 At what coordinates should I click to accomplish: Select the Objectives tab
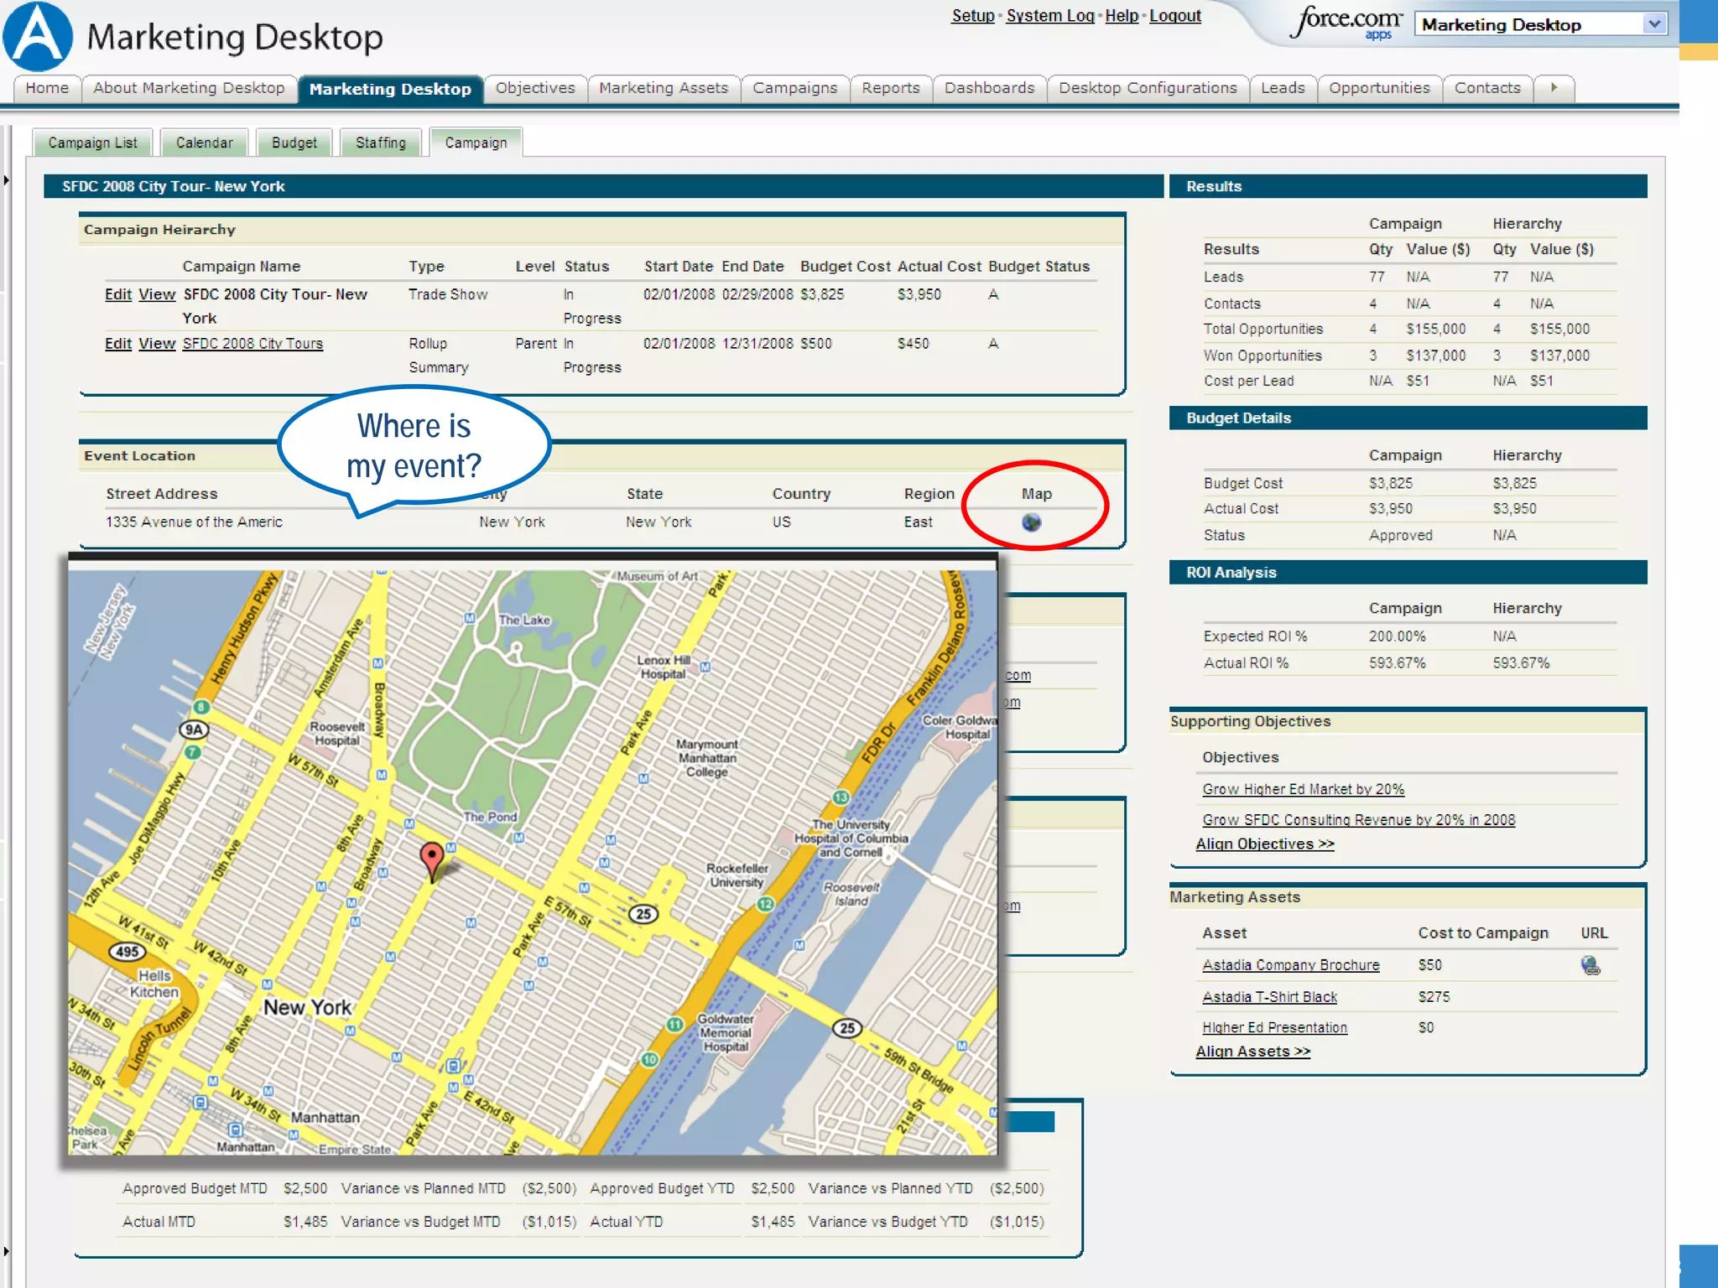(x=535, y=88)
